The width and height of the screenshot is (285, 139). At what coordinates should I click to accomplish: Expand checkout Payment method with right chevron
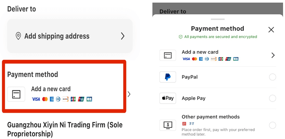(129, 94)
